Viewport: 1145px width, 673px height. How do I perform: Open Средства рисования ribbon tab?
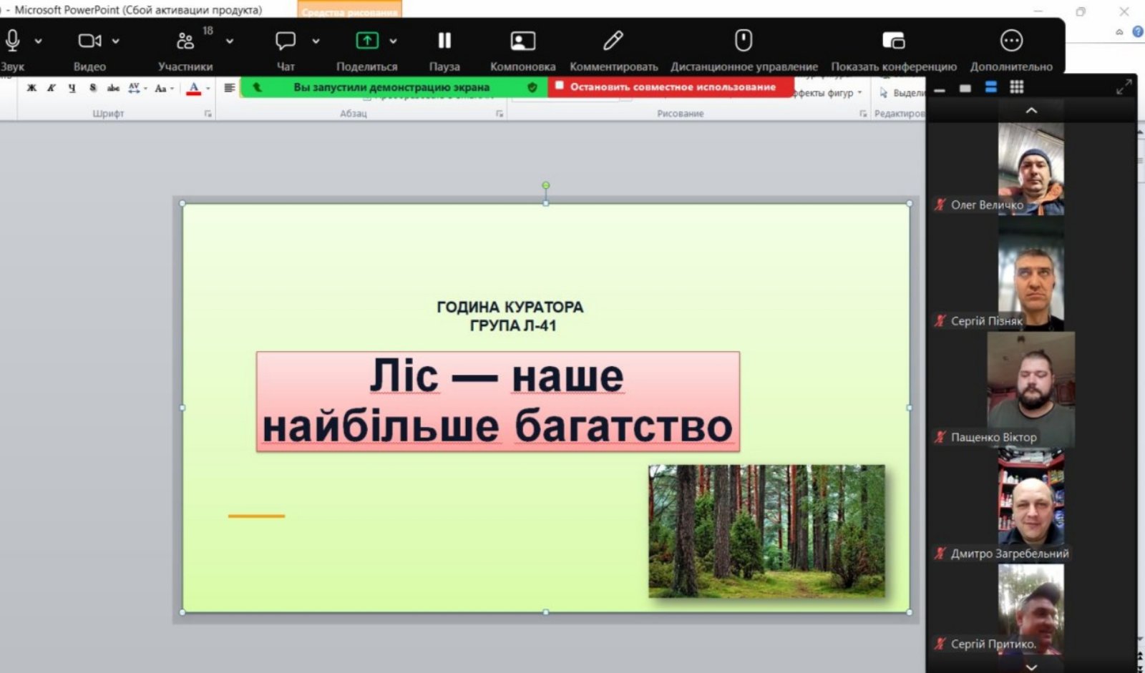click(350, 11)
